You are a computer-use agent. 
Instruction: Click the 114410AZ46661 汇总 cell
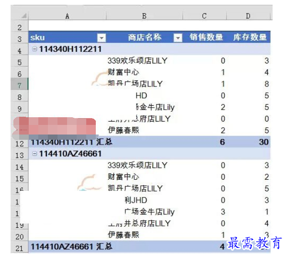click(x=71, y=246)
